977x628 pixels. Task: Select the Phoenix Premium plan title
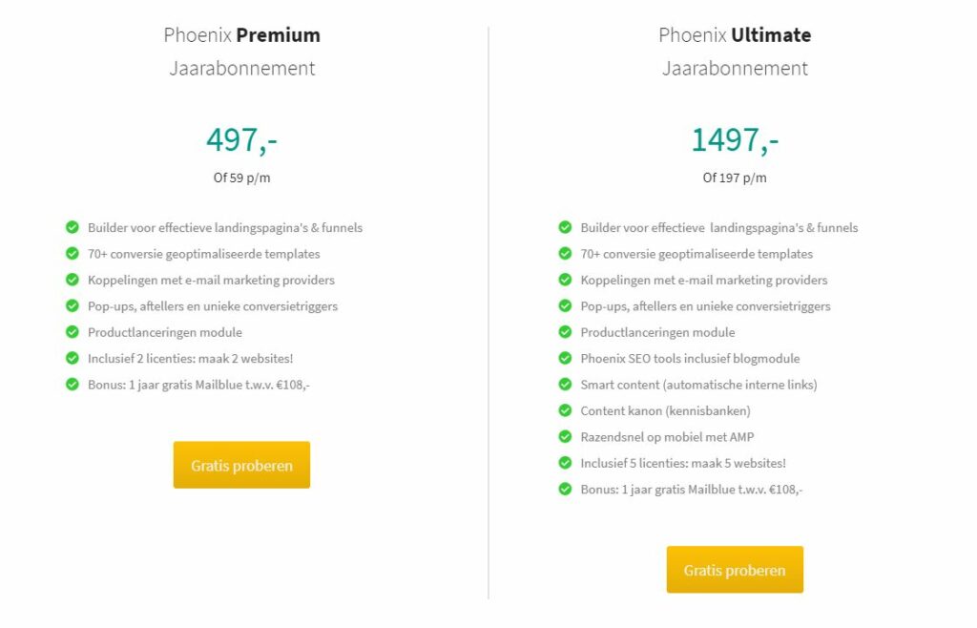coord(241,34)
